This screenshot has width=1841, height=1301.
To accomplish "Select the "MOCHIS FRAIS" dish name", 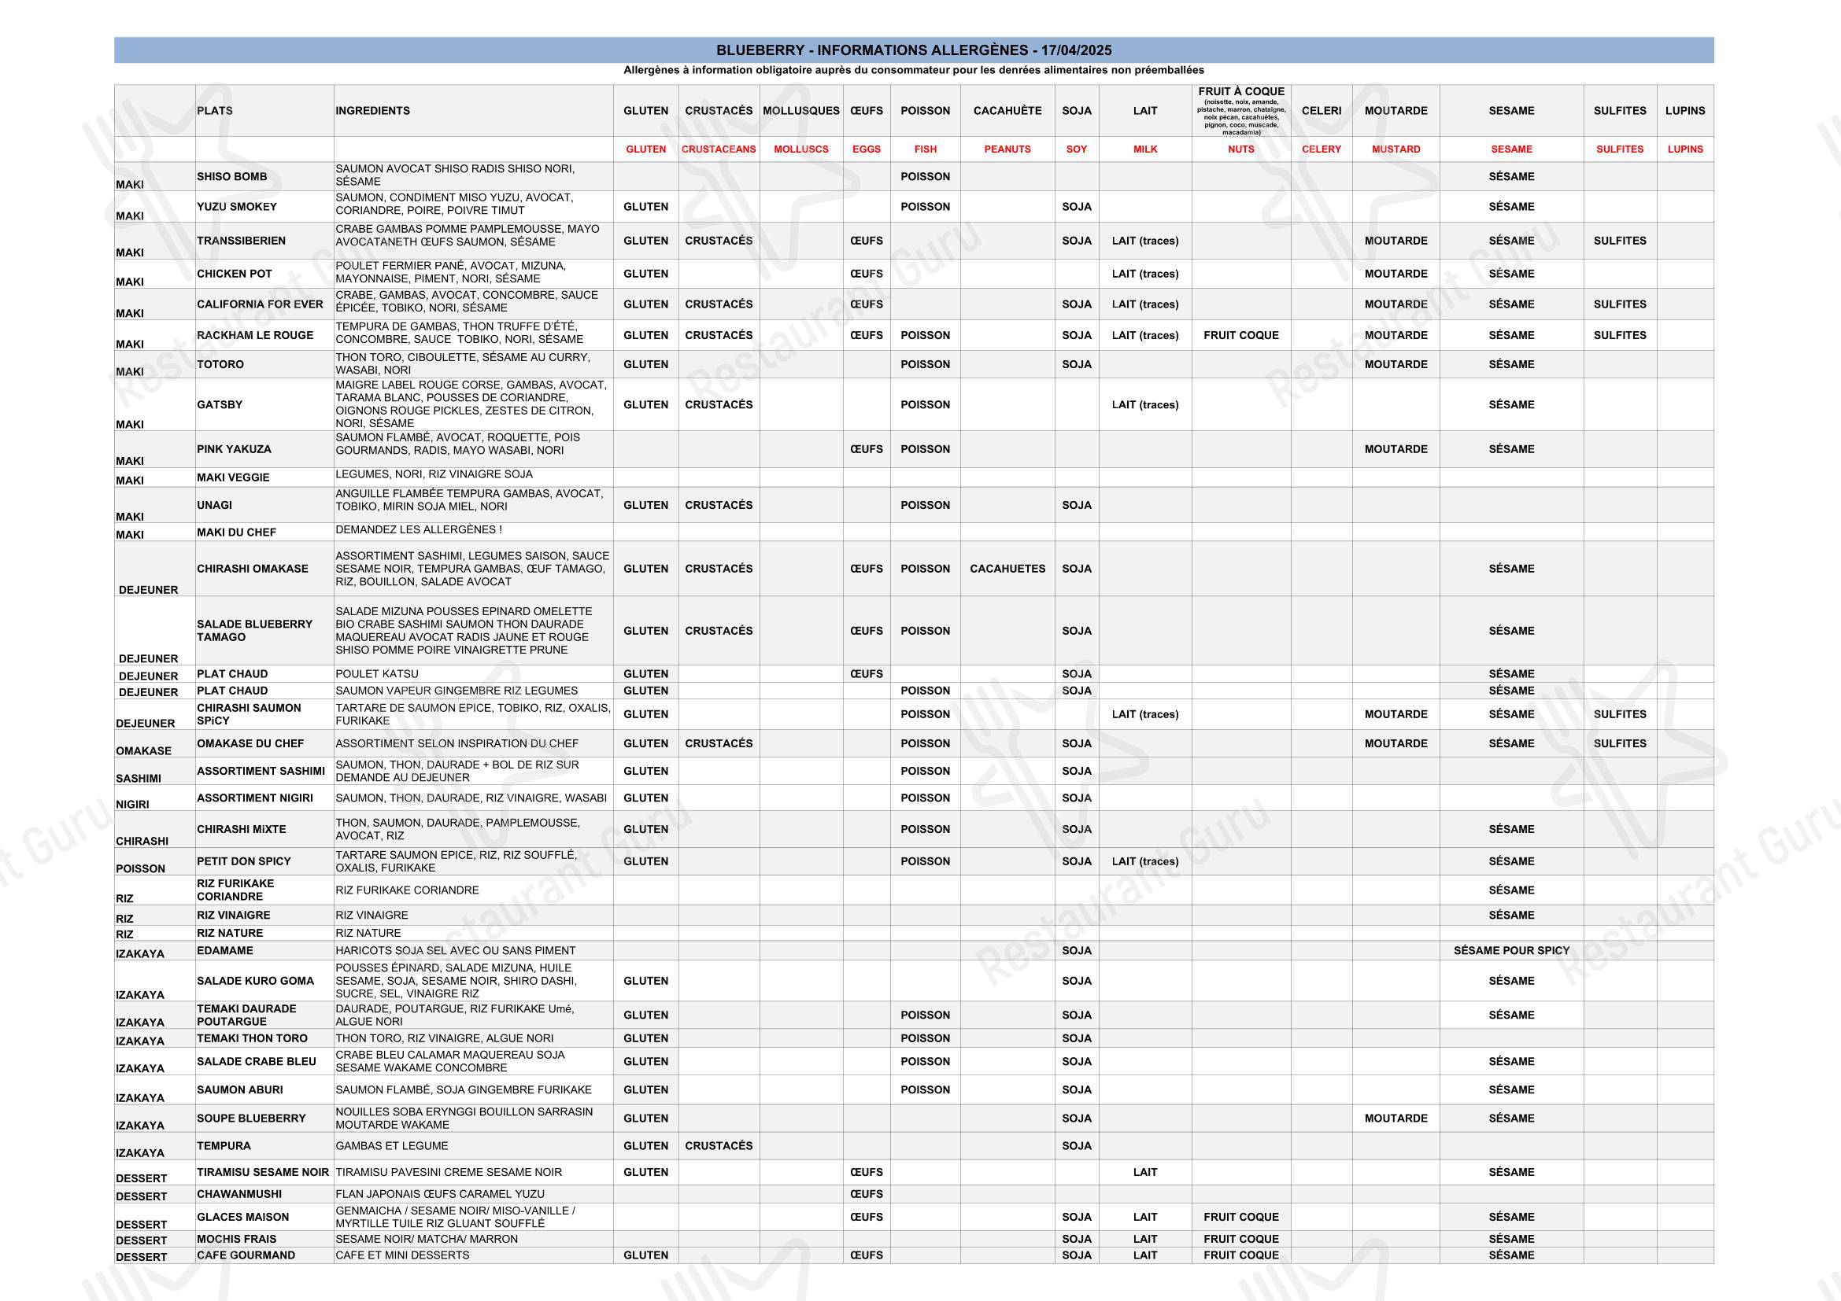I will click(237, 1240).
